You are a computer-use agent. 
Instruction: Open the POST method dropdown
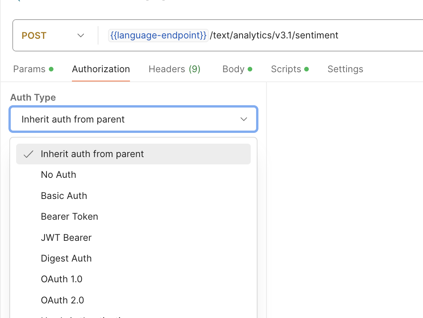pyautogui.click(x=53, y=36)
